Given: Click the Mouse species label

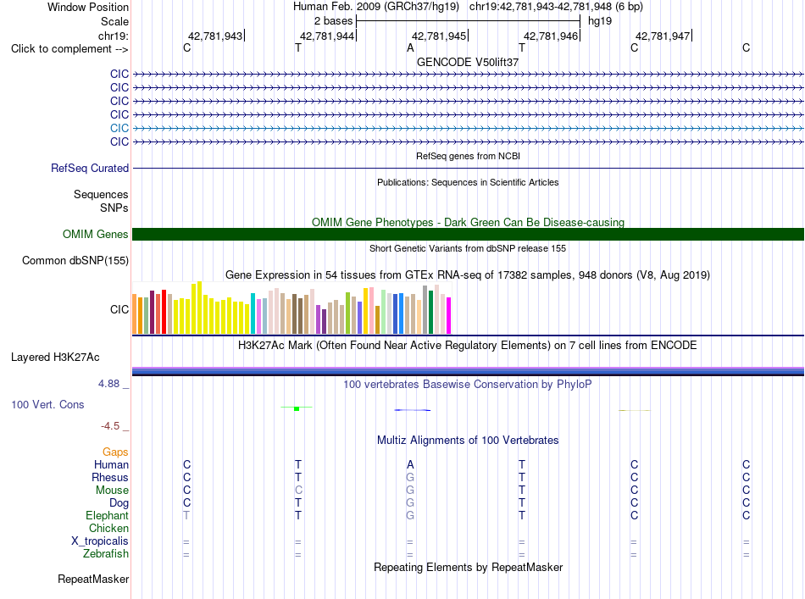Looking at the screenshot, I should coord(112,491).
